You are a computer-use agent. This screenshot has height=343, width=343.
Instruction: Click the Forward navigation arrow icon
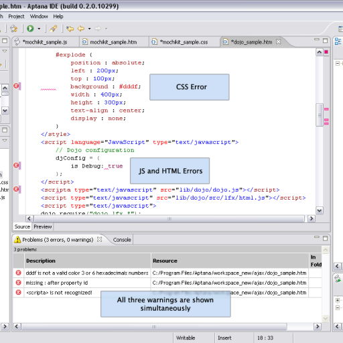coord(98,28)
